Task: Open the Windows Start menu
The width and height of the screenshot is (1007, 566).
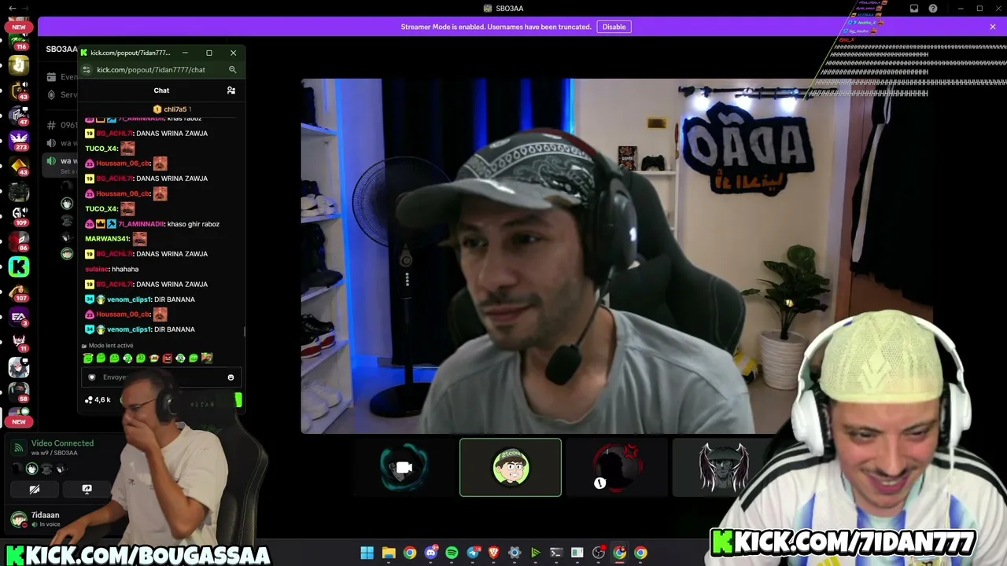Action: (367, 553)
